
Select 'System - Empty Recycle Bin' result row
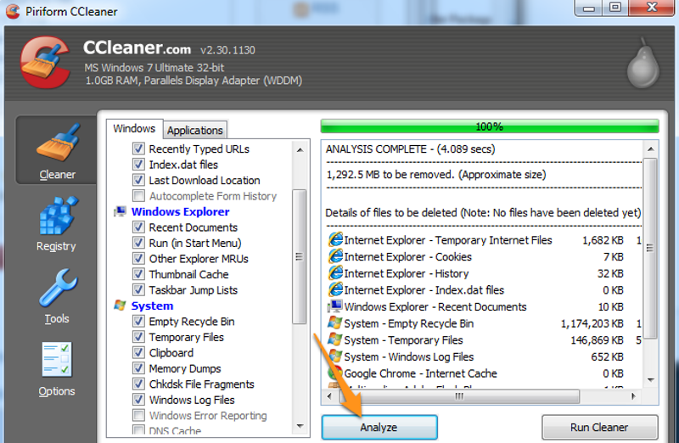click(484, 323)
